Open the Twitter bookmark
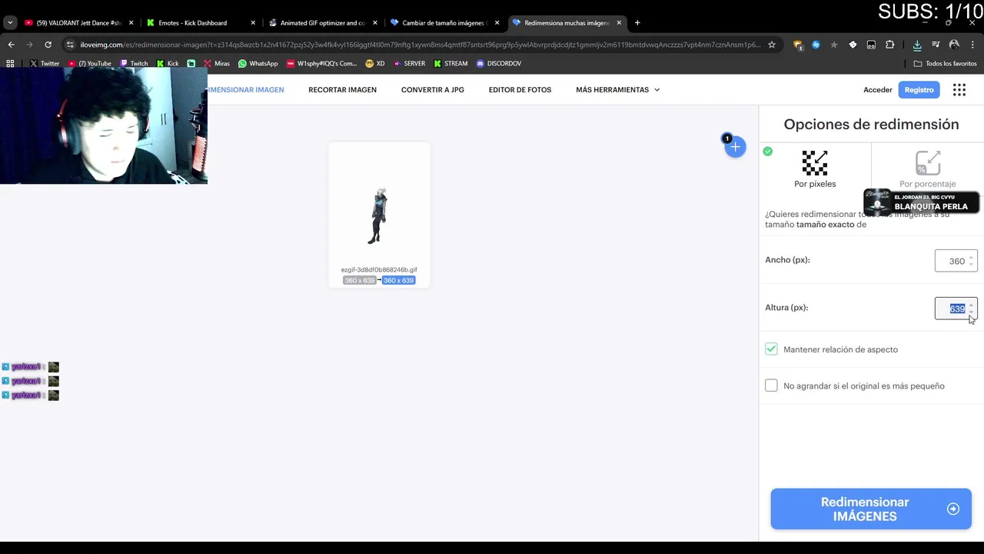 click(45, 64)
